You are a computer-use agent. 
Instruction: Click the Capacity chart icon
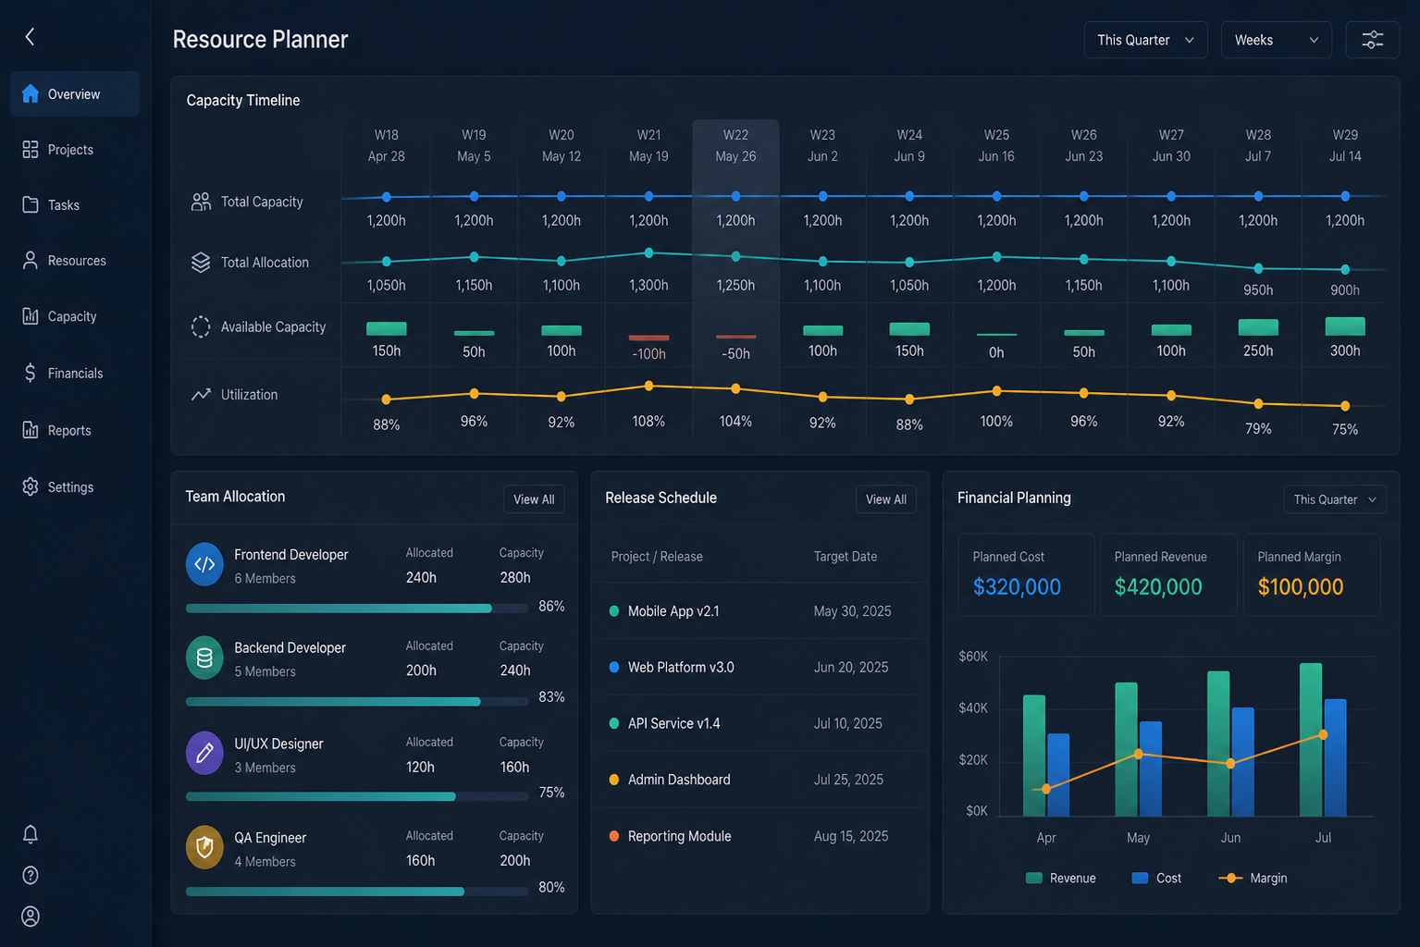pyautogui.click(x=31, y=316)
